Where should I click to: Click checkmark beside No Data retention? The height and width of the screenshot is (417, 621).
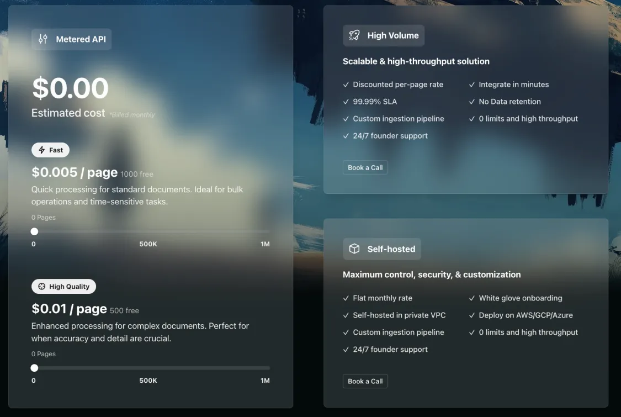472,102
